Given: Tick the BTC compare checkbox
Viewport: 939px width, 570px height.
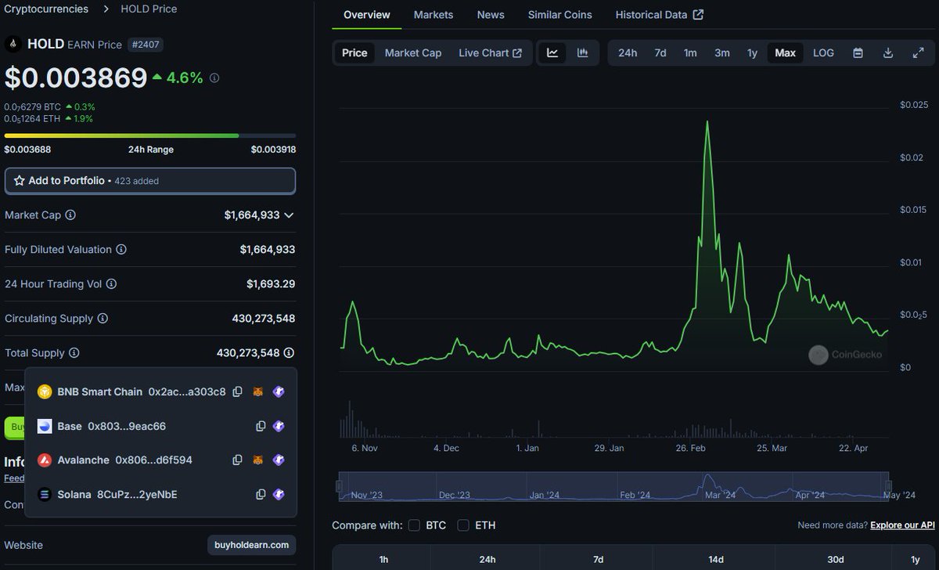Looking at the screenshot, I should (415, 525).
